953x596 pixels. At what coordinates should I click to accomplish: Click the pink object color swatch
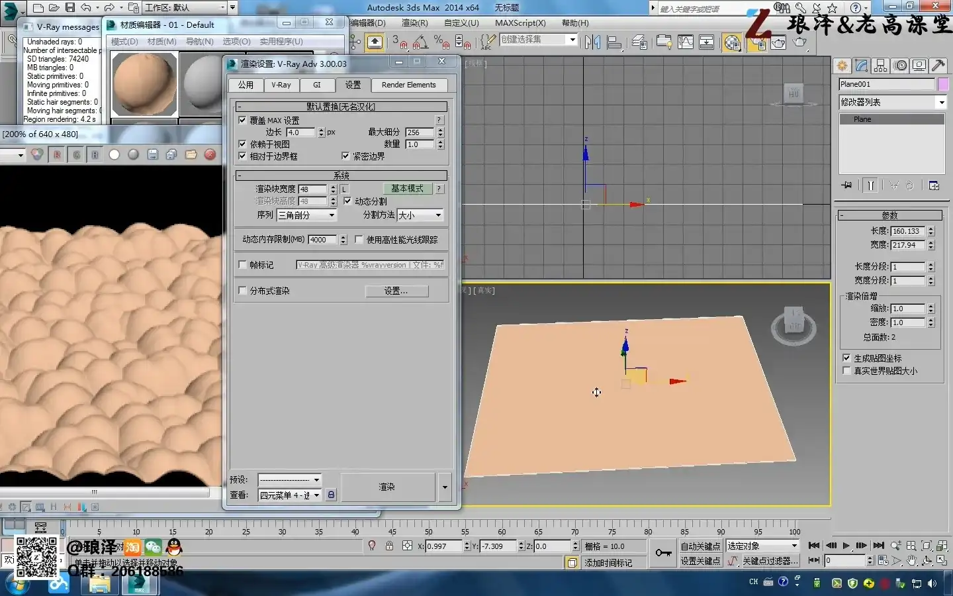943,84
